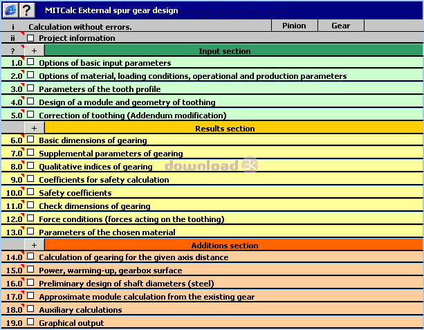Screen dimensions: 424x330
Task: Click 'Calculation of gearing for the given axis distance'
Action: point(133,257)
